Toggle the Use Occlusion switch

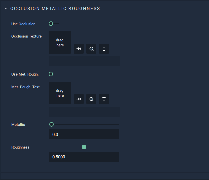tap(54, 24)
